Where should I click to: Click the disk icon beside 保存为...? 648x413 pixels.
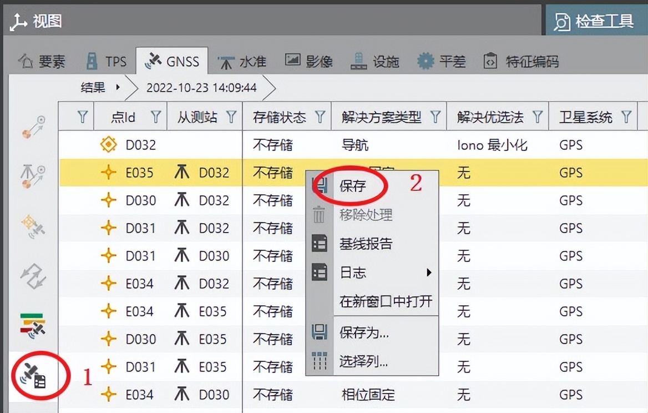point(320,332)
